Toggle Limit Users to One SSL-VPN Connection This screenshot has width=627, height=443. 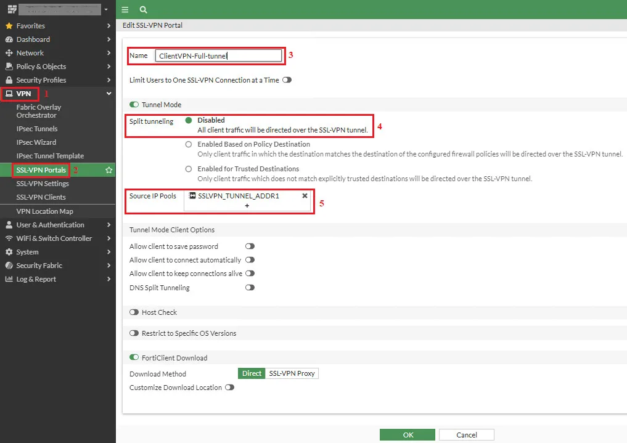tap(287, 80)
